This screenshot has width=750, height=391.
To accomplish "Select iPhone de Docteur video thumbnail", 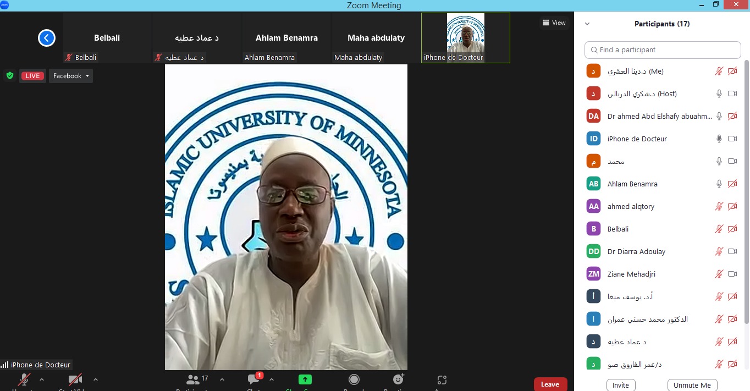I will click(x=465, y=38).
